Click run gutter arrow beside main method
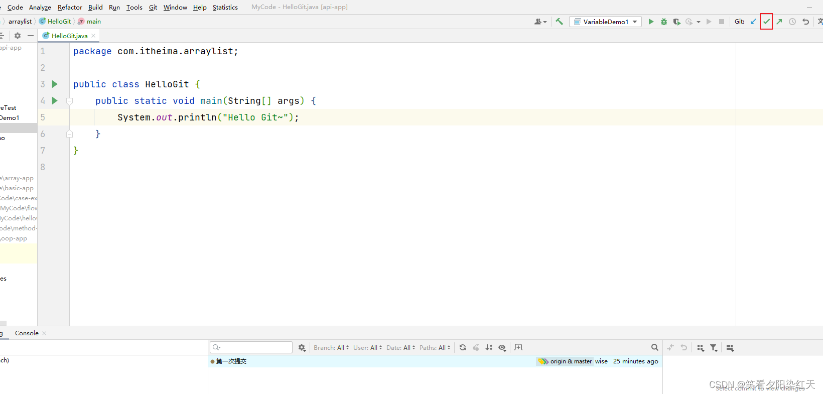823x394 pixels. pyautogui.click(x=55, y=100)
